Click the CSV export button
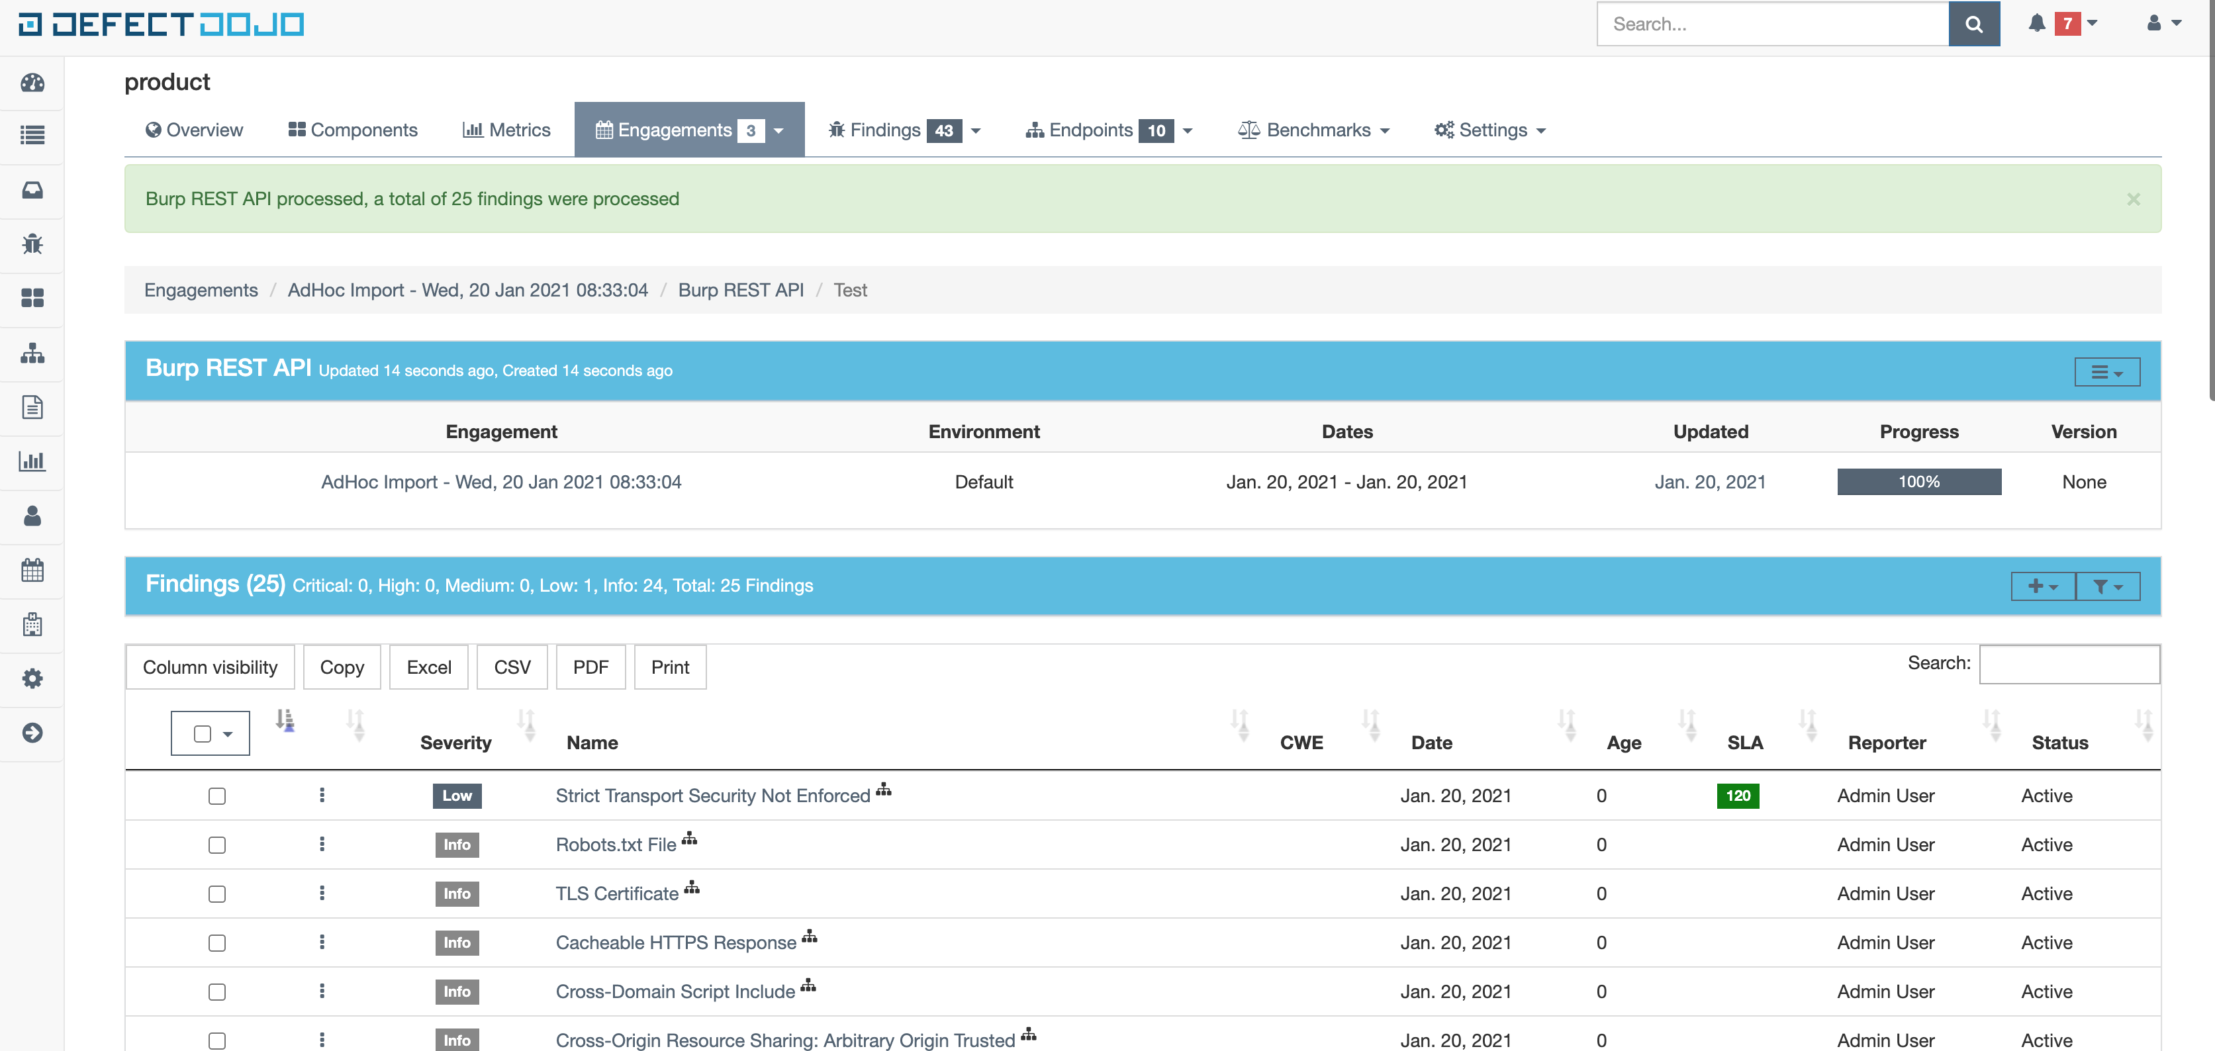2215x1051 pixels. tap(512, 667)
